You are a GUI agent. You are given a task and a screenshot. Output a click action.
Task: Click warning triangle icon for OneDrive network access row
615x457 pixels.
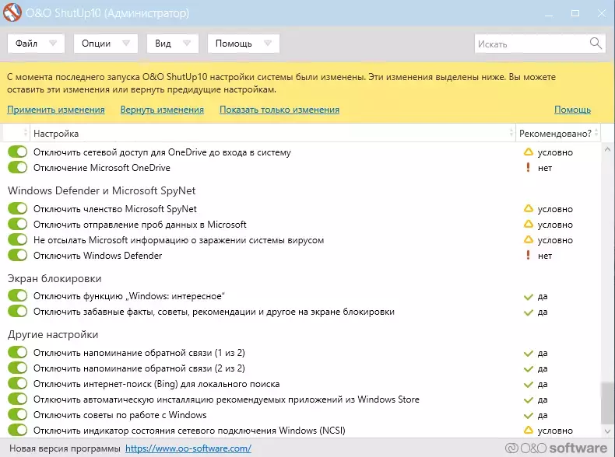pos(529,152)
